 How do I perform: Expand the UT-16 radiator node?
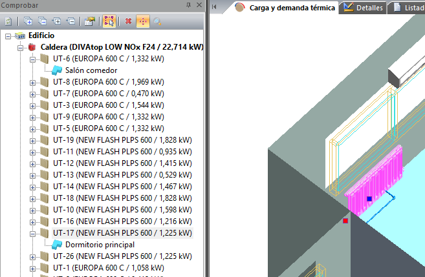point(32,222)
